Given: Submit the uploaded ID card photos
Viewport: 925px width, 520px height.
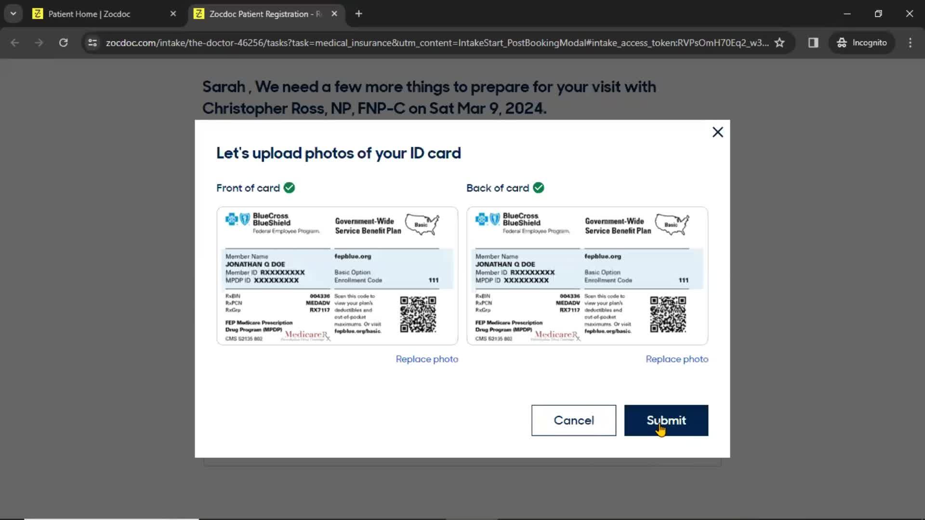Looking at the screenshot, I should (x=666, y=420).
